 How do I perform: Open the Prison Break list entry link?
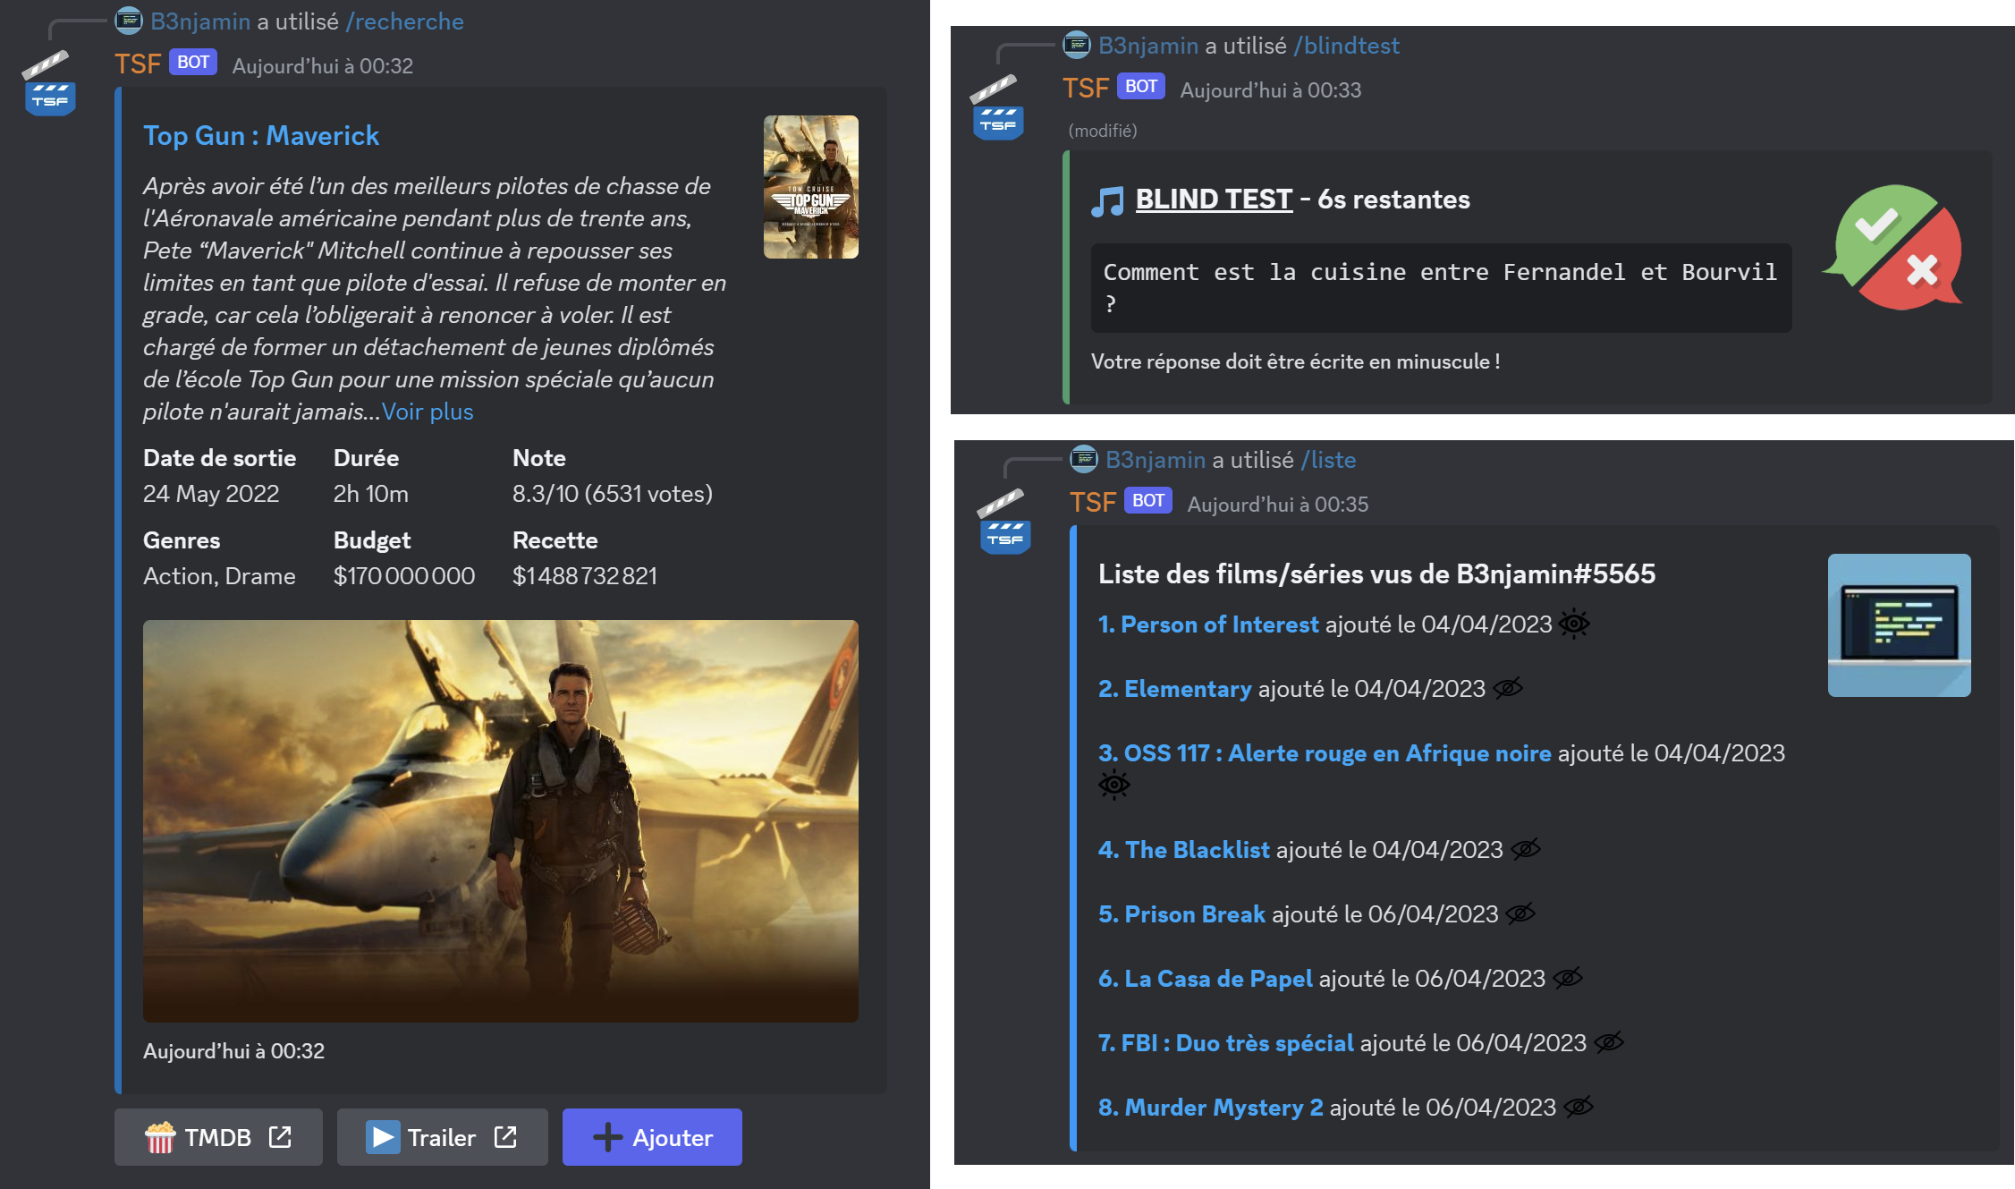coord(1181,914)
